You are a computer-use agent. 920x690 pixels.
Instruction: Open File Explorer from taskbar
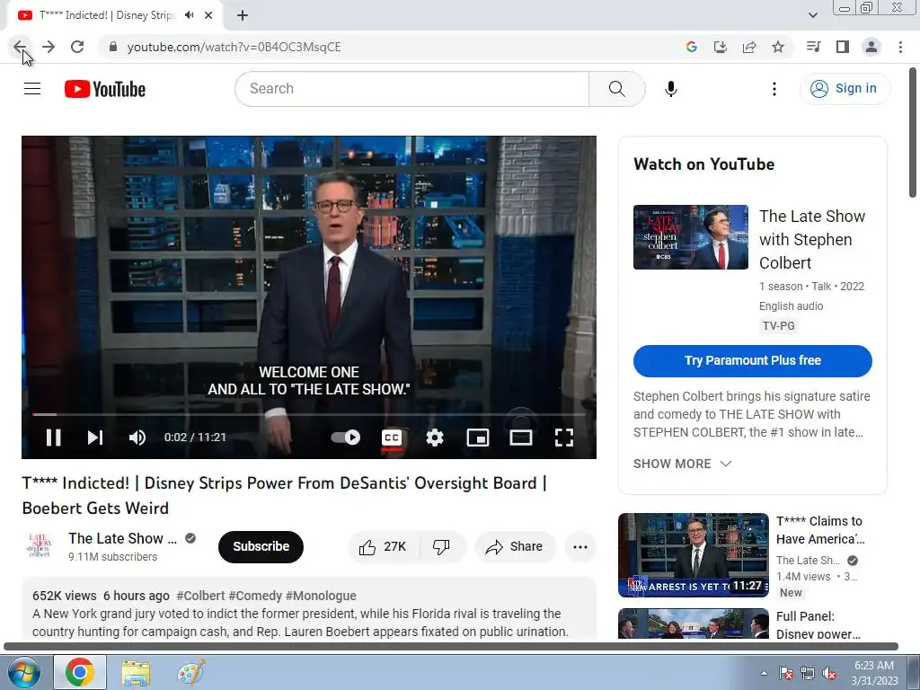pos(136,672)
